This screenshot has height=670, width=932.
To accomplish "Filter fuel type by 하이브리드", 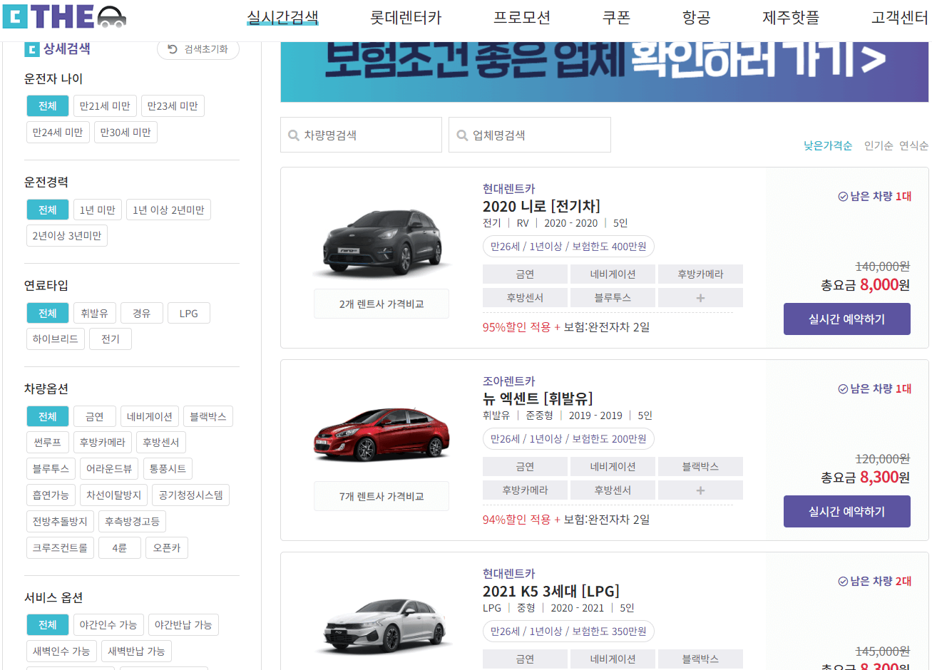I will (56, 339).
